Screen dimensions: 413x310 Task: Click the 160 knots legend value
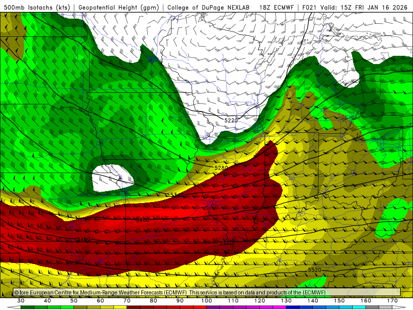pyautogui.click(x=366, y=301)
